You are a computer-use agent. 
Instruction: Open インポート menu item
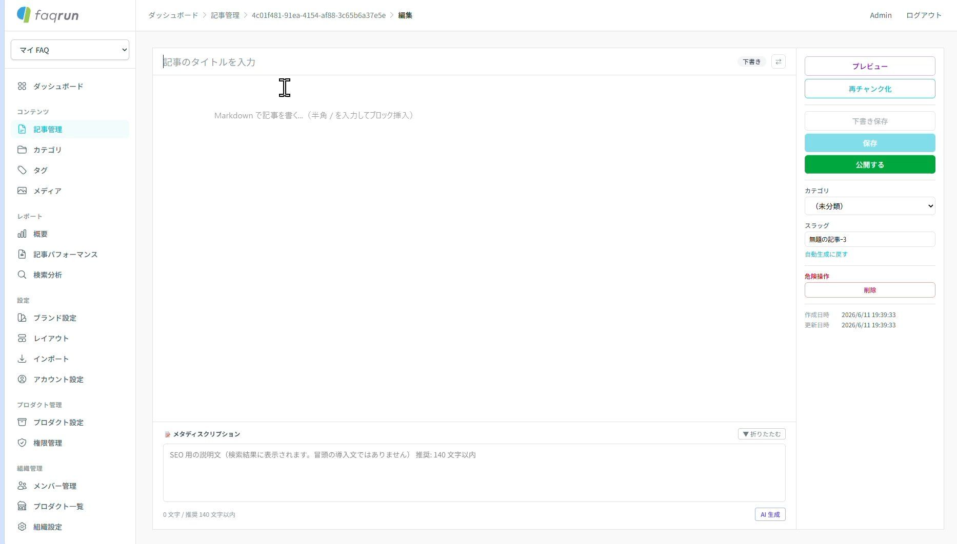click(x=70, y=359)
